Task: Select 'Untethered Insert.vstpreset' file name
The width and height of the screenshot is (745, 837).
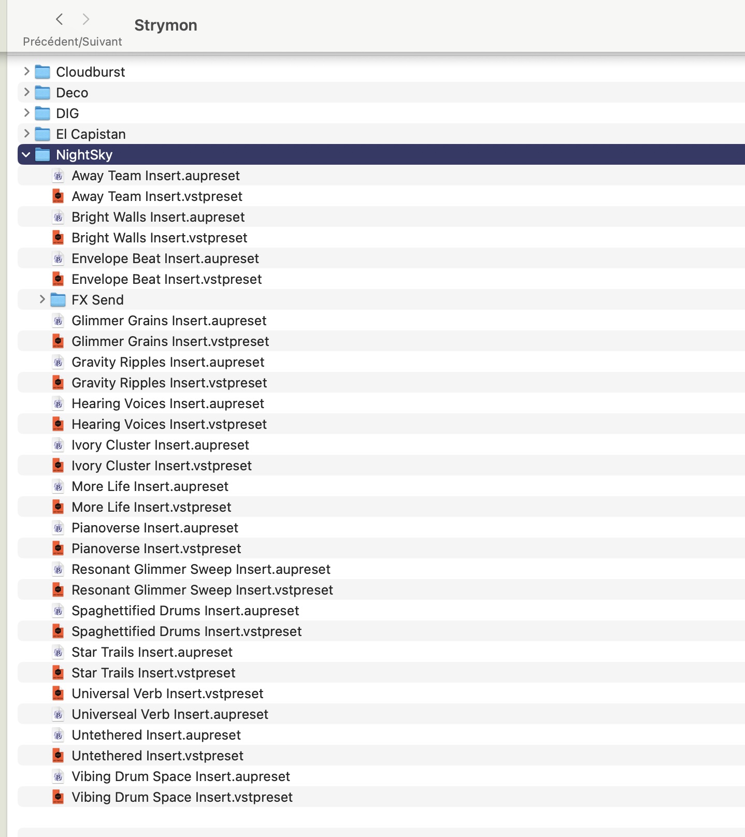Action: (x=157, y=756)
